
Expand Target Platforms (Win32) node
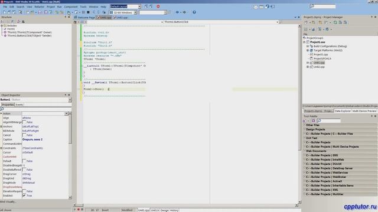pos(308,50)
